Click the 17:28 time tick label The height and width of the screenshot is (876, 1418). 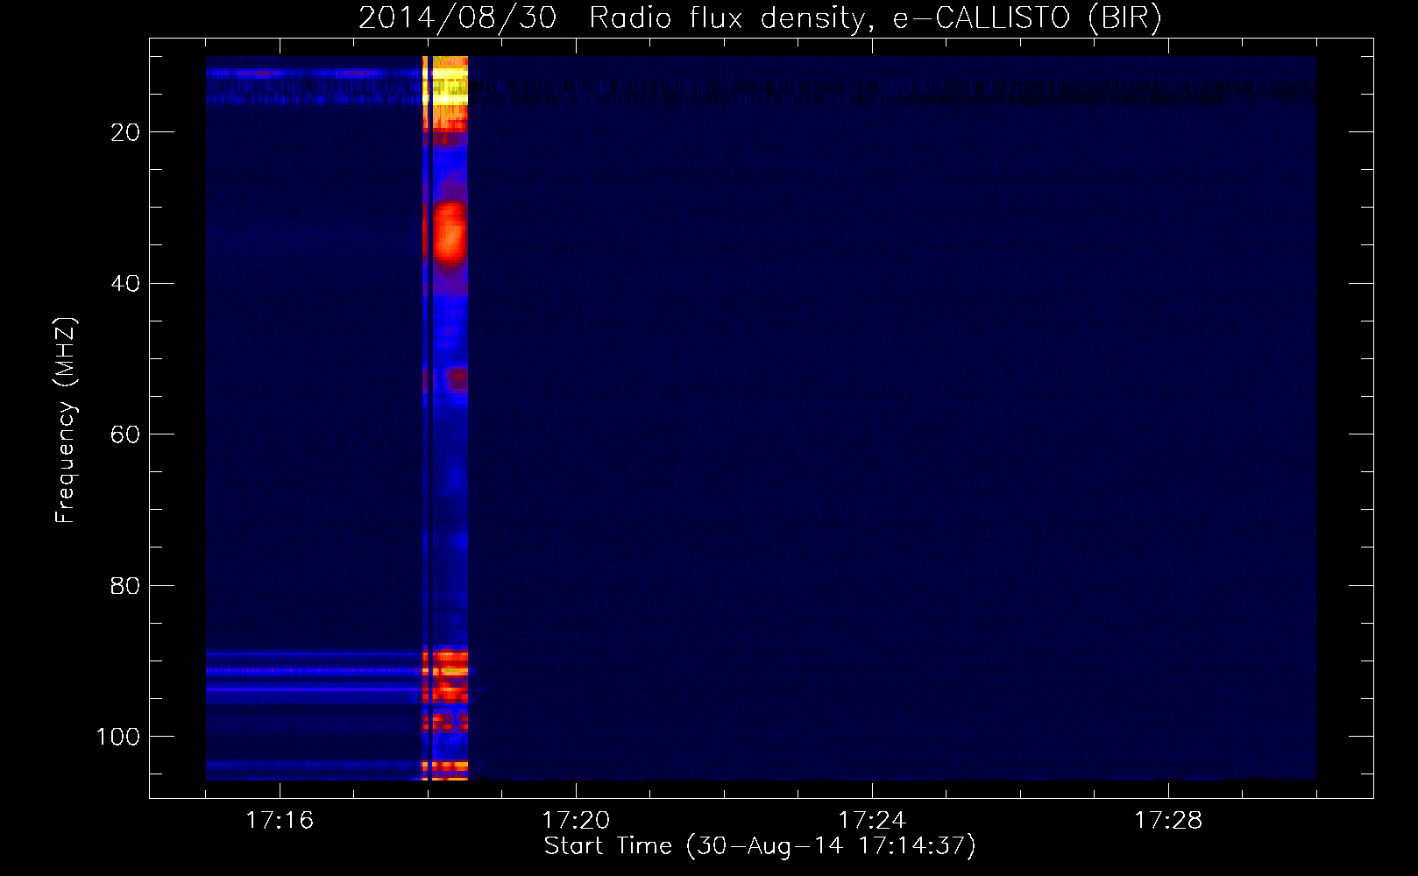click(x=1168, y=821)
